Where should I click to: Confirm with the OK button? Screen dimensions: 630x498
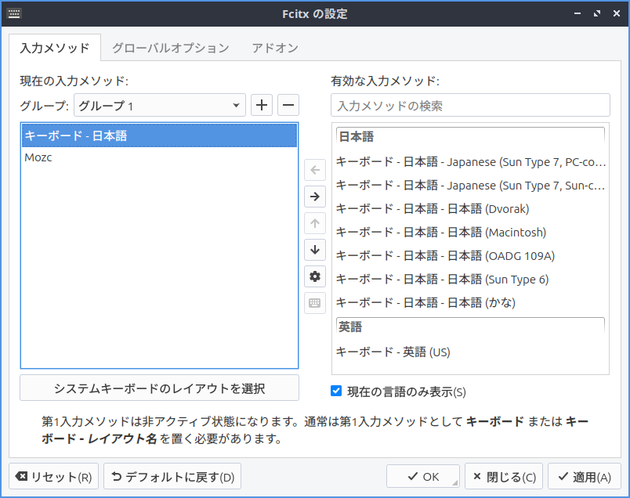tap(423, 476)
